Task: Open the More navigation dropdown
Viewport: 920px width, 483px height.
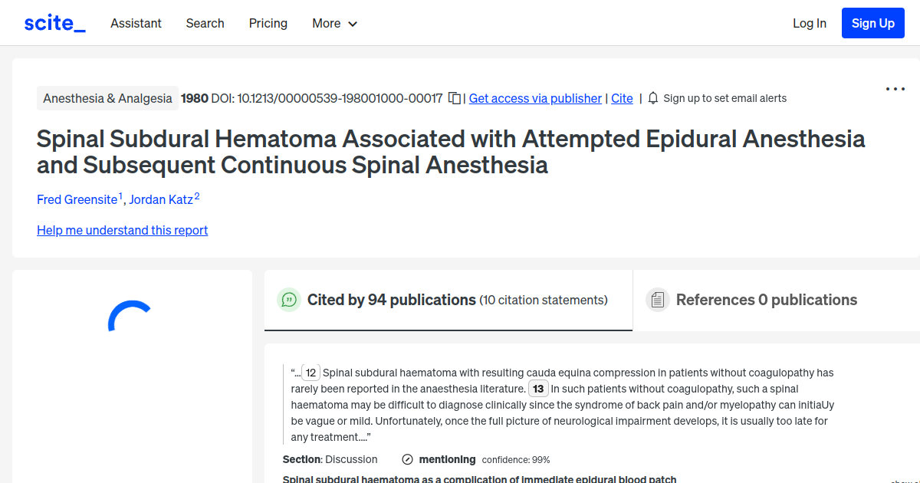Action: 334,23
